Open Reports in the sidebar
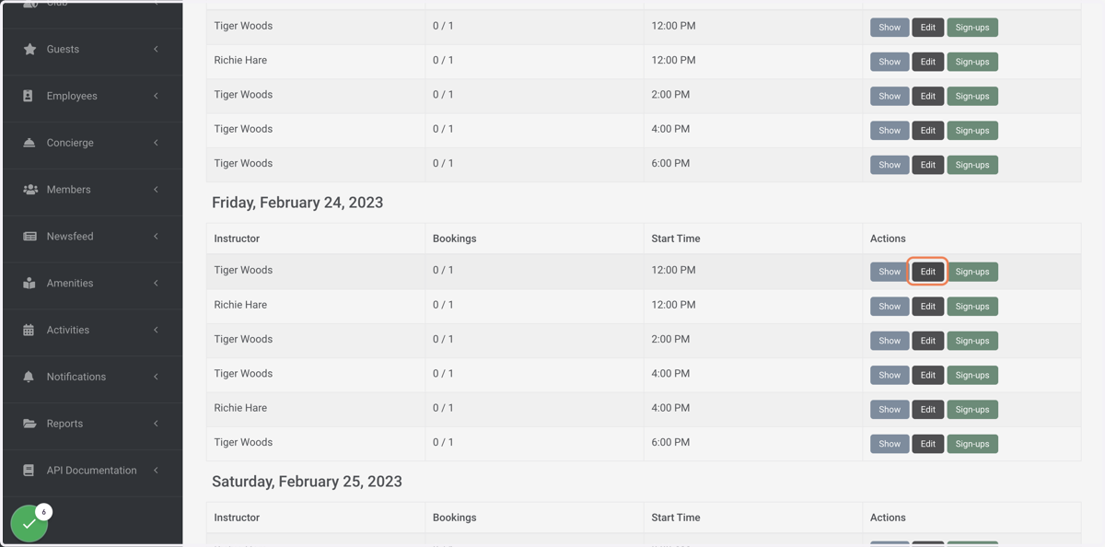 point(92,424)
